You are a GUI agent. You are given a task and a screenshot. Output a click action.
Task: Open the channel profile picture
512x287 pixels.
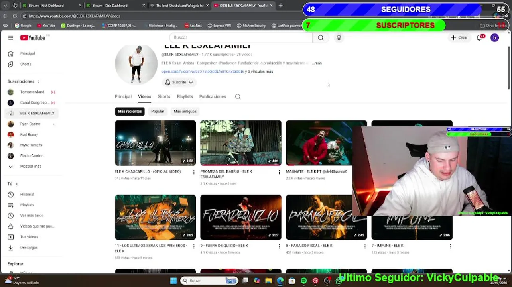136,64
